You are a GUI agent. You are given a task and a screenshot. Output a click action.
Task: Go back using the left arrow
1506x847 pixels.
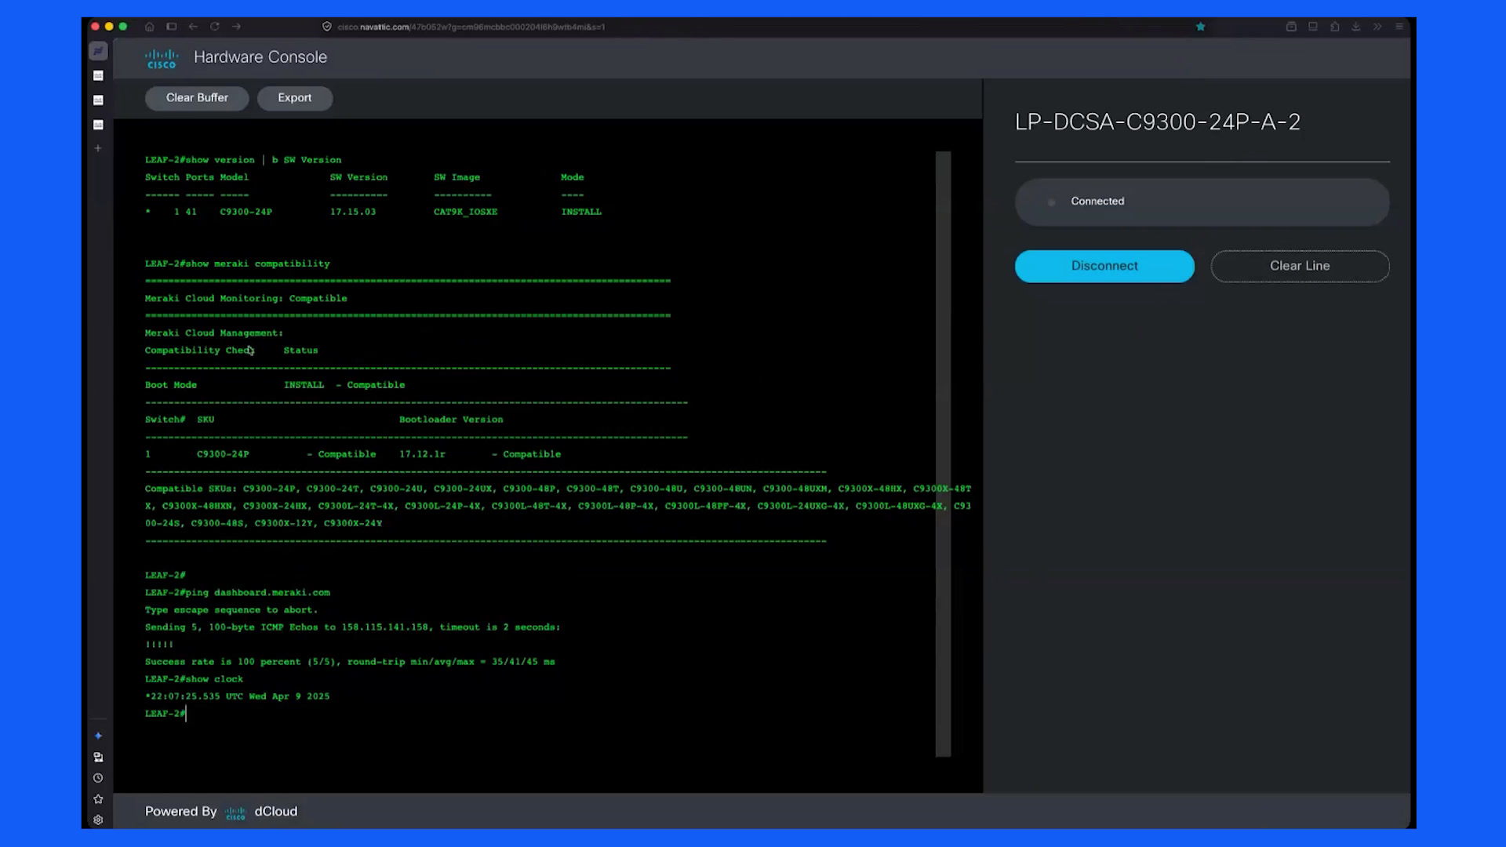coord(193,27)
